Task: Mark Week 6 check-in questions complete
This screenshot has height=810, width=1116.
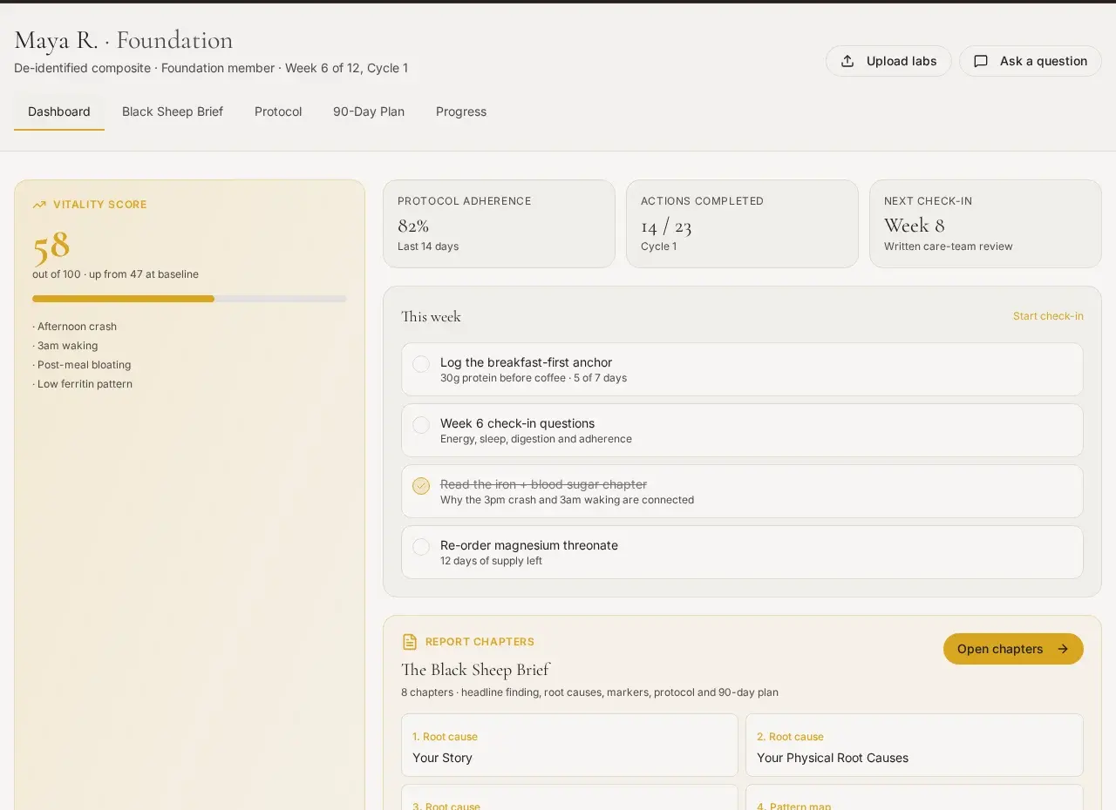Action: (421, 425)
